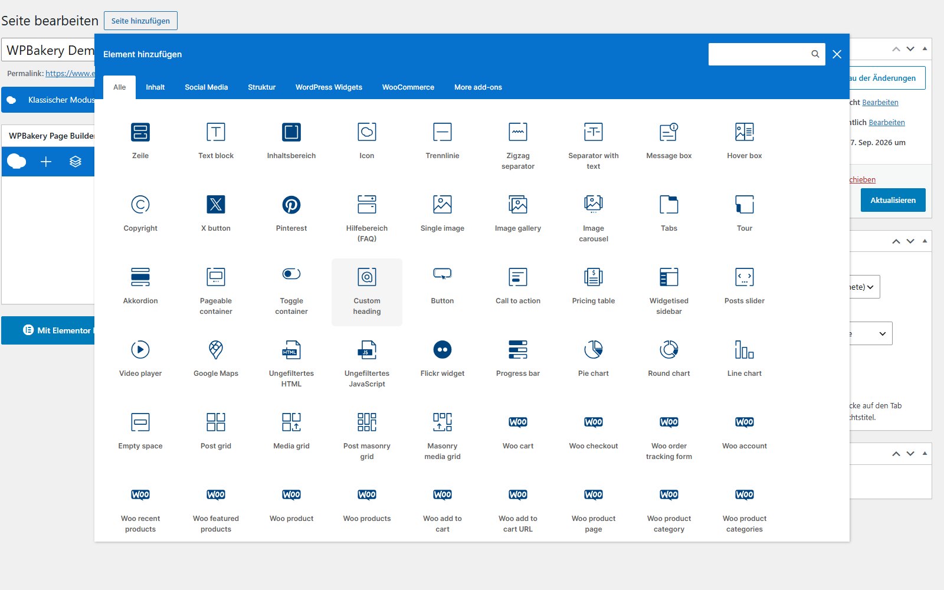Insert the Video player element

(x=140, y=359)
